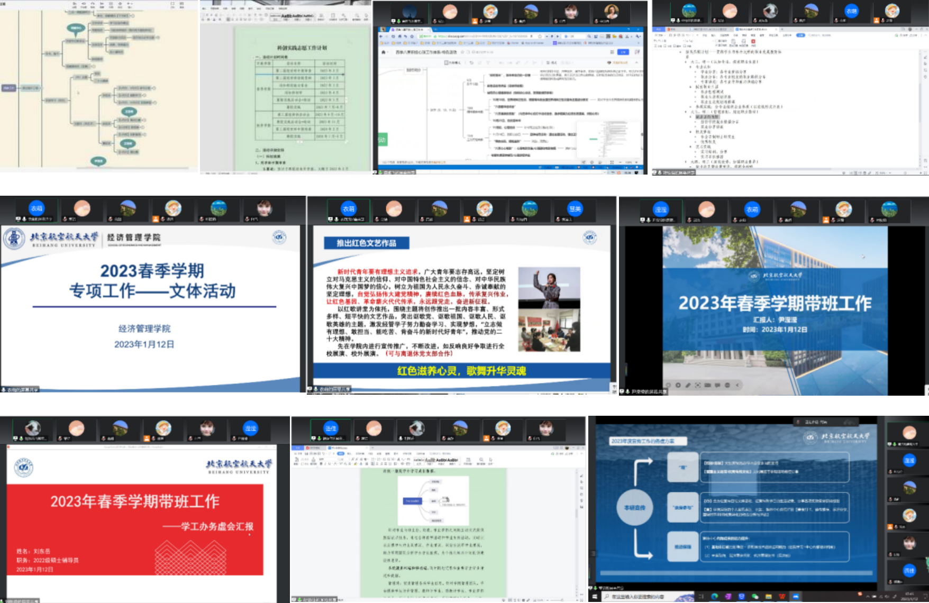The image size is (929, 603).
Task: Click the bookmark star in browser address bar
Action: (540, 36)
